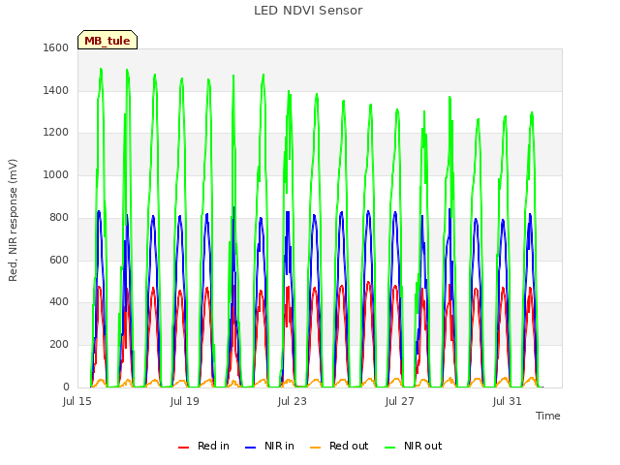Viewport: 620px width, 465px height.
Task: Click the Jul 15 x-axis label
Action: [77, 401]
